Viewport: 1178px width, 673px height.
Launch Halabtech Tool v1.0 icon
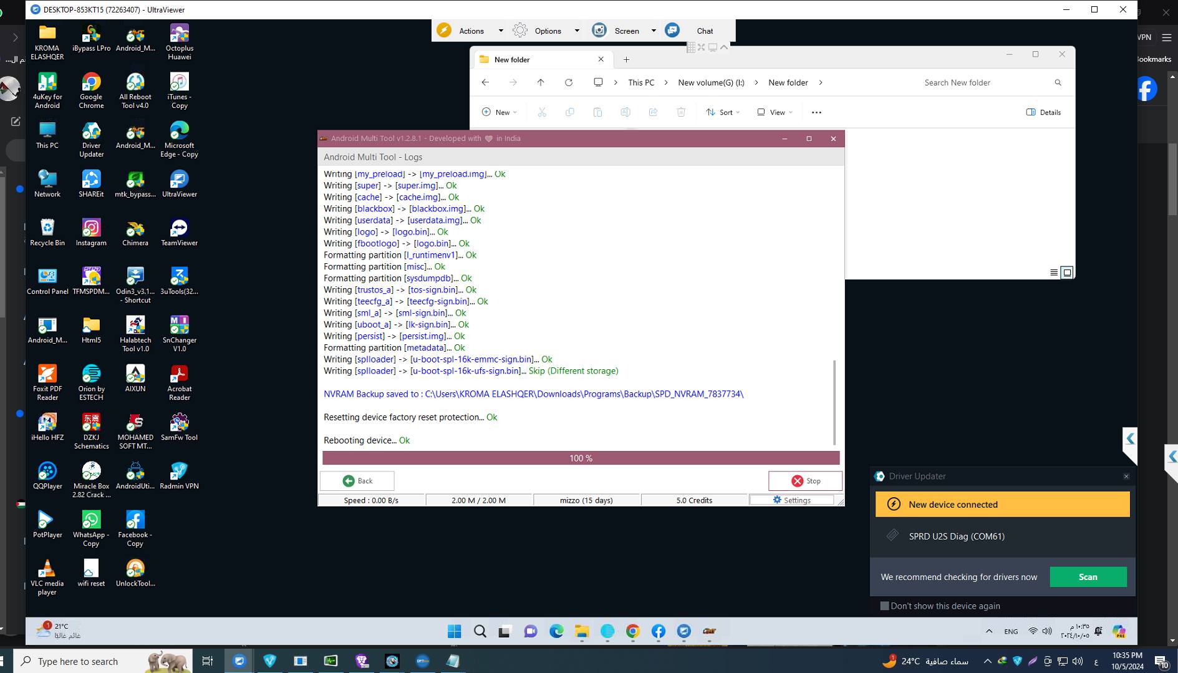pos(135,334)
